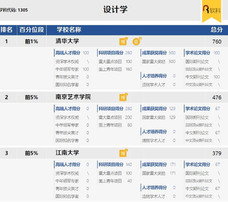Expand 高端人才得分 under 清华大学
The image size is (228, 202).
pyautogui.click(x=68, y=53)
